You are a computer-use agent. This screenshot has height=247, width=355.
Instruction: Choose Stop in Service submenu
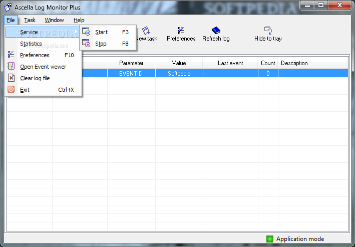108,44
